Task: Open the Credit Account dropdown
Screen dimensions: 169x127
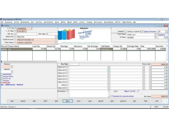Action: coord(56,40)
